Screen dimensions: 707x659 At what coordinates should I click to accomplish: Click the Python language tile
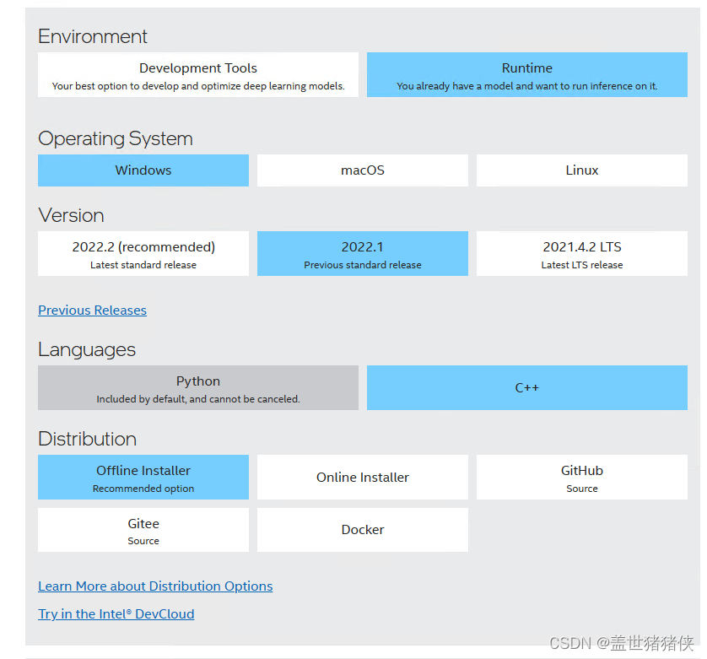(197, 387)
